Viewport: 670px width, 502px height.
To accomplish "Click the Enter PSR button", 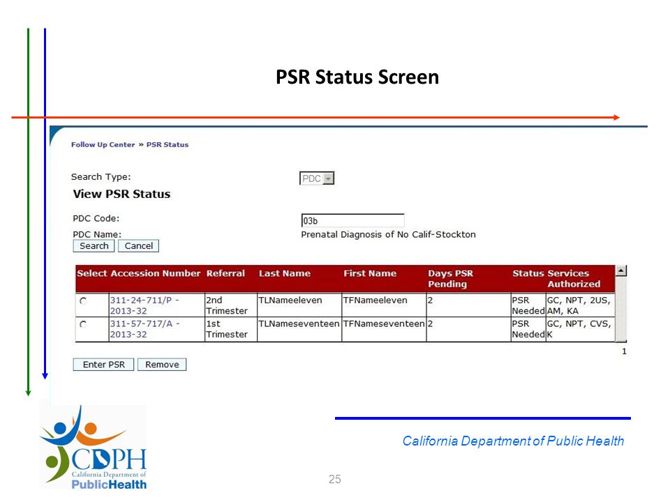I will [103, 365].
